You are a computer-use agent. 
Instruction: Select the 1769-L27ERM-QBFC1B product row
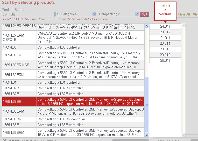(x=73, y=37)
